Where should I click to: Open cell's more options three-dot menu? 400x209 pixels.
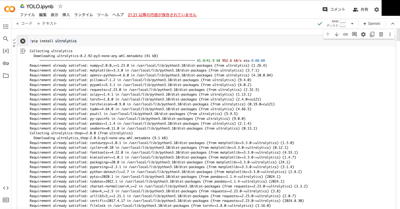pyautogui.click(x=390, y=34)
